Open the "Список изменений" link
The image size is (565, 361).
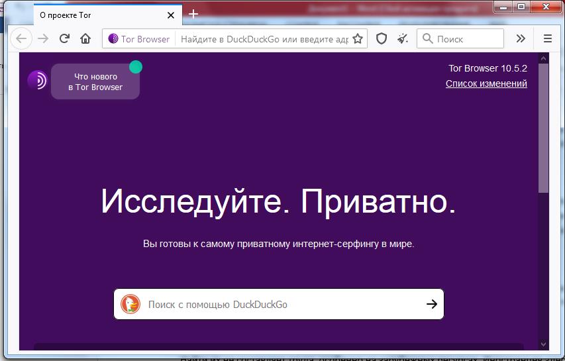pyautogui.click(x=486, y=83)
